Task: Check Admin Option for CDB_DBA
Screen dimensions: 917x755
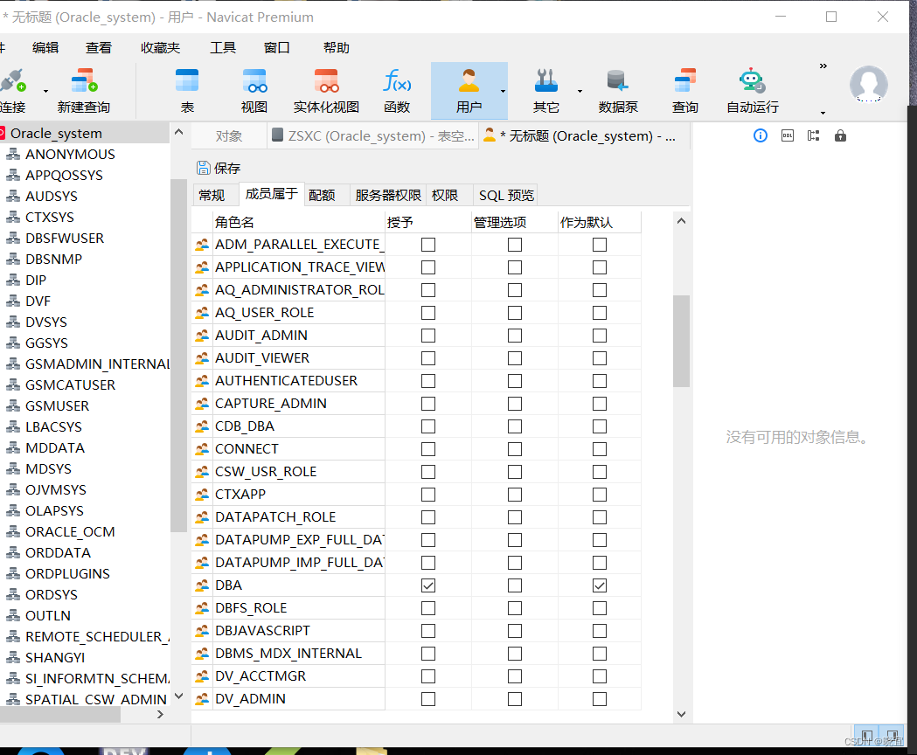Action: click(x=515, y=426)
